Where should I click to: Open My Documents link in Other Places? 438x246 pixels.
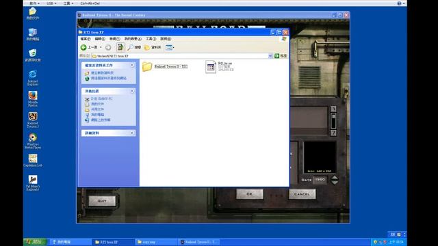pos(97,104)
